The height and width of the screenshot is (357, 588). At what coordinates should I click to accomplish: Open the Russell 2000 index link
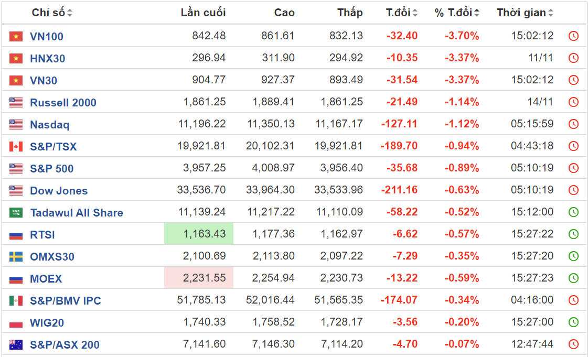tap(63, 103)
